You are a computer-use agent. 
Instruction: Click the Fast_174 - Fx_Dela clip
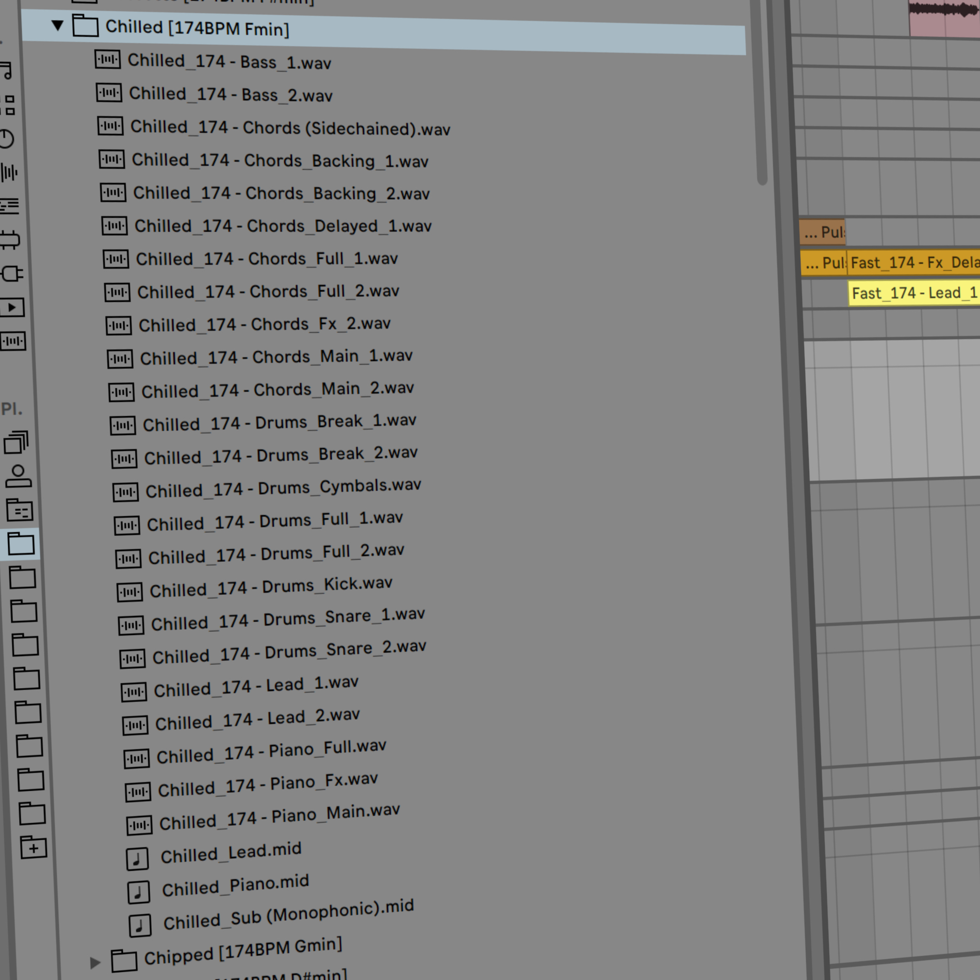[913, 263]
